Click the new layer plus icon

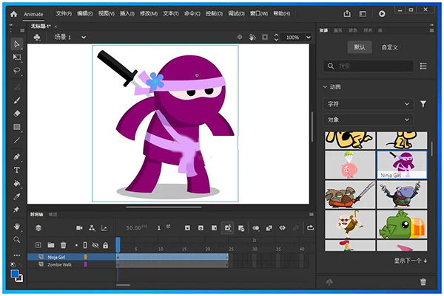pos(38,245)
